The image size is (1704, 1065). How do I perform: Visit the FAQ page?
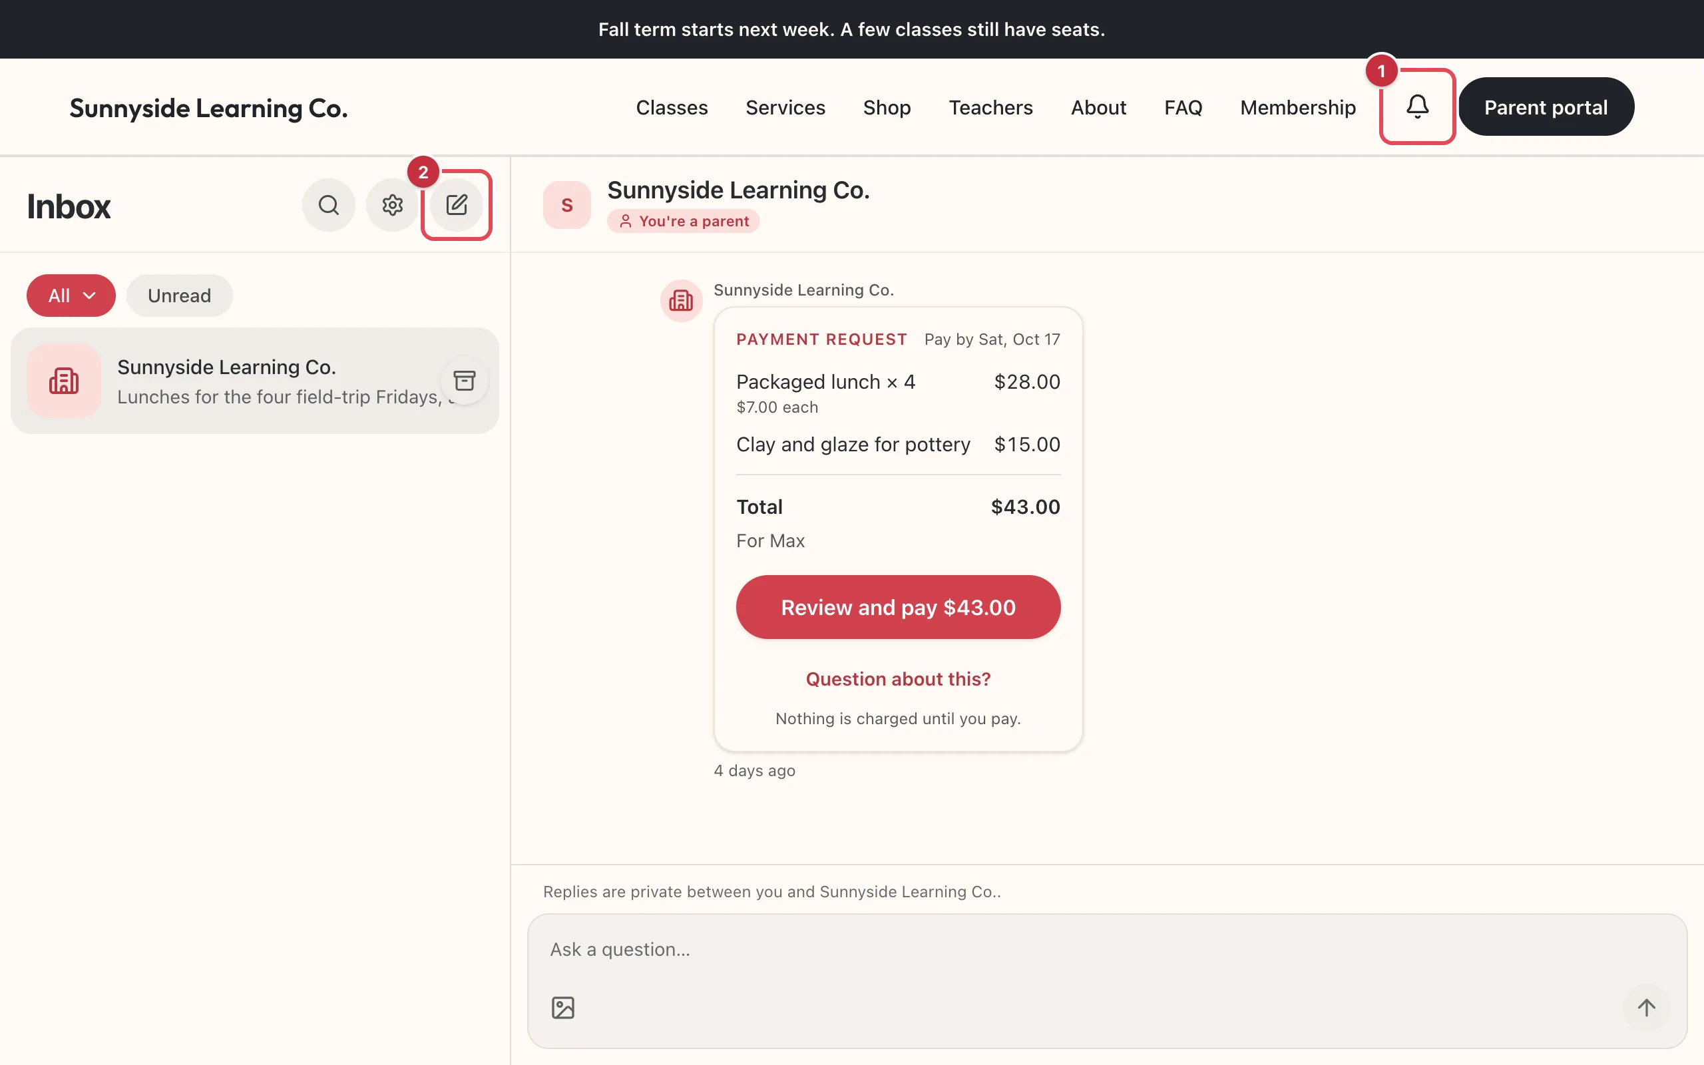pyautogui.click(x=1183, y=107)
